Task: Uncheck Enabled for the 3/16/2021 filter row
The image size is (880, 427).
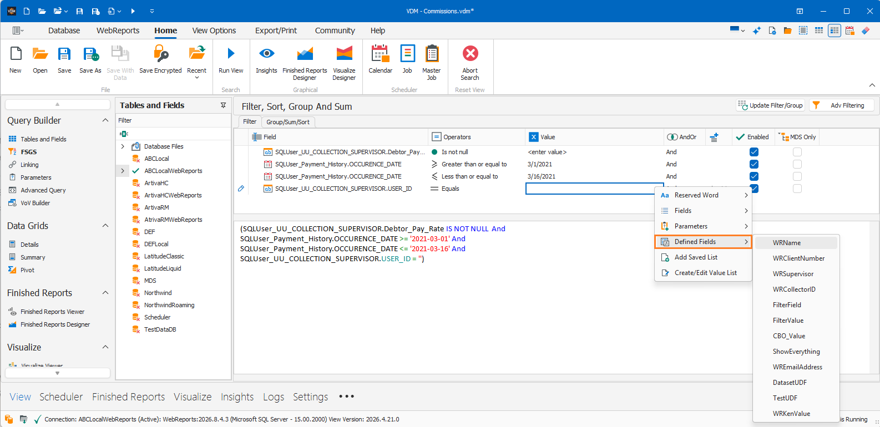Action: tap(753, 176)
